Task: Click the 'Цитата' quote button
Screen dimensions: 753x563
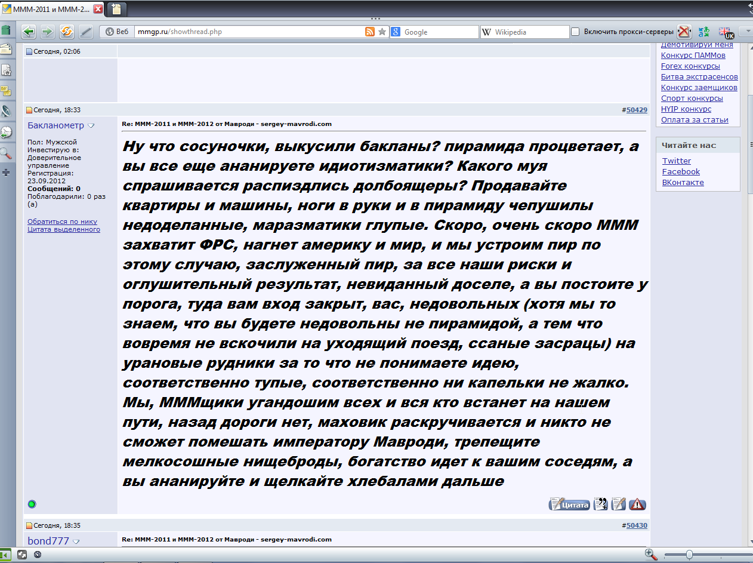Action: (x=569, y=504)
